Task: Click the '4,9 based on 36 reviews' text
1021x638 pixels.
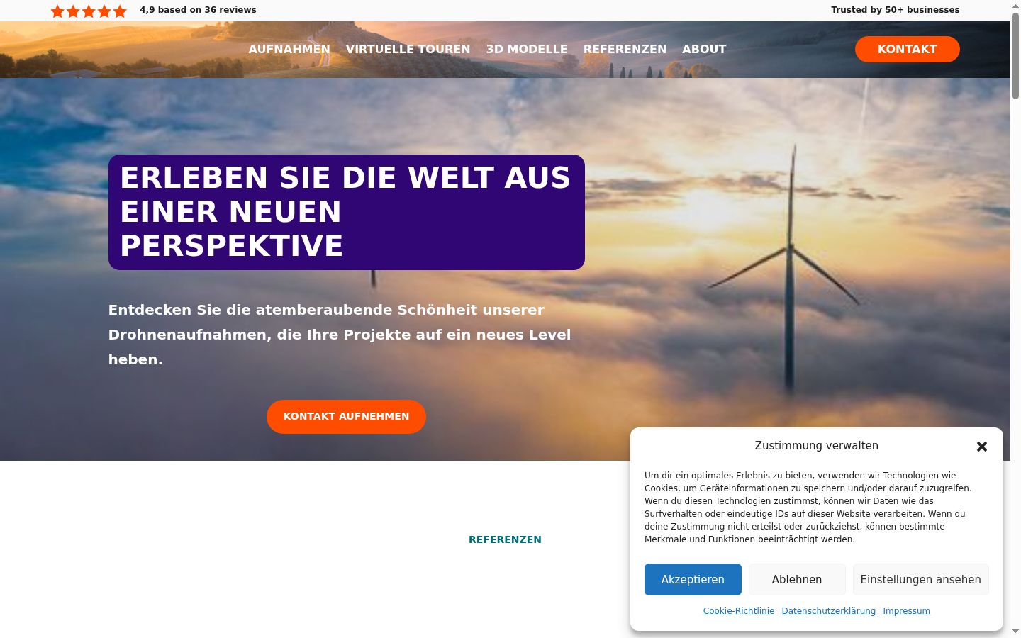Action: [x=198, y=10]
